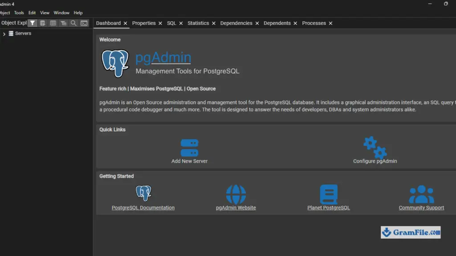Open the PostgreSQL Documentation link
The width and height of the screenshot is (456, 256).
point(143,208)
